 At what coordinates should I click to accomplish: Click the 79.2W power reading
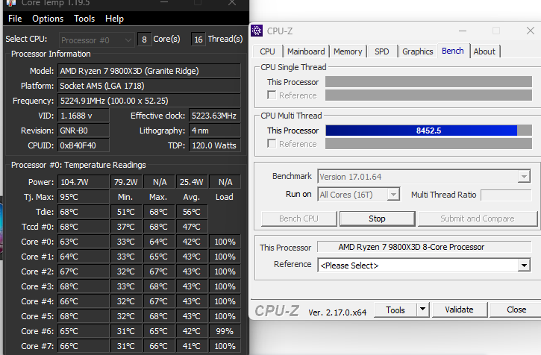pos(126,182)
